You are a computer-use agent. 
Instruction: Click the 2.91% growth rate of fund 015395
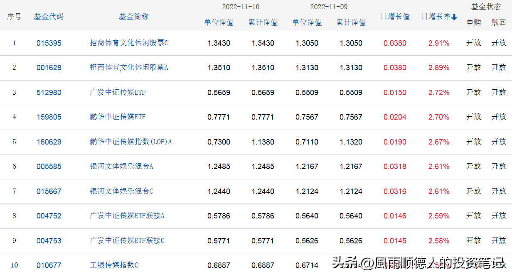(439, 43)
